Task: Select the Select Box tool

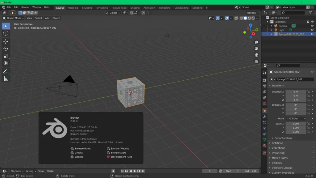Action: 6,26
